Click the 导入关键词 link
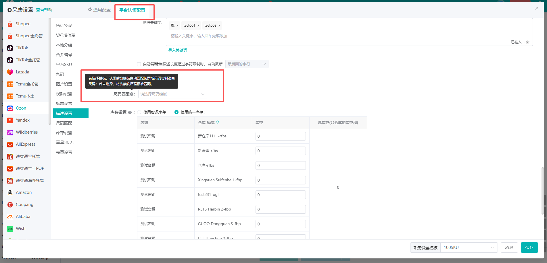Screen dimensions: 547x263 pyautogui.click(x=178, y=50)
